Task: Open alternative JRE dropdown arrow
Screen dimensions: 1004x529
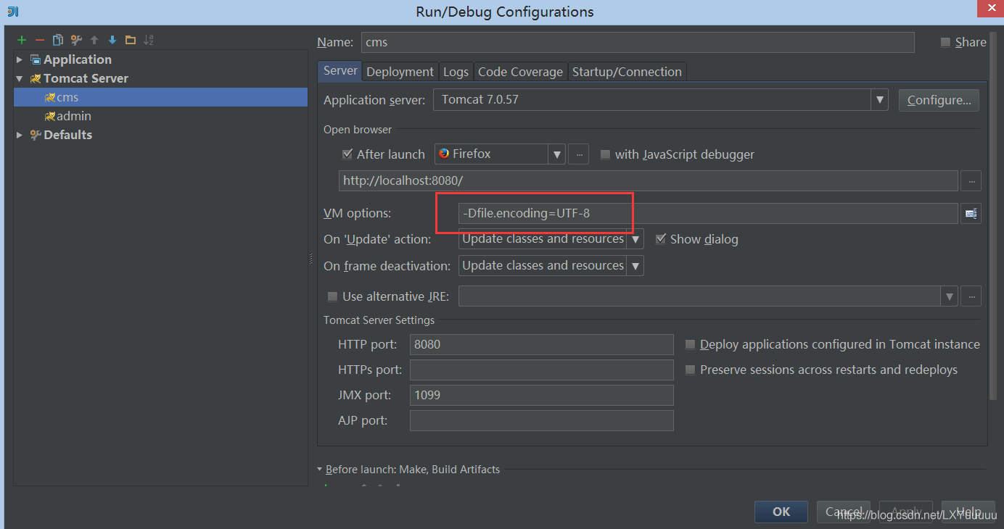Action: tap(950, 296)
